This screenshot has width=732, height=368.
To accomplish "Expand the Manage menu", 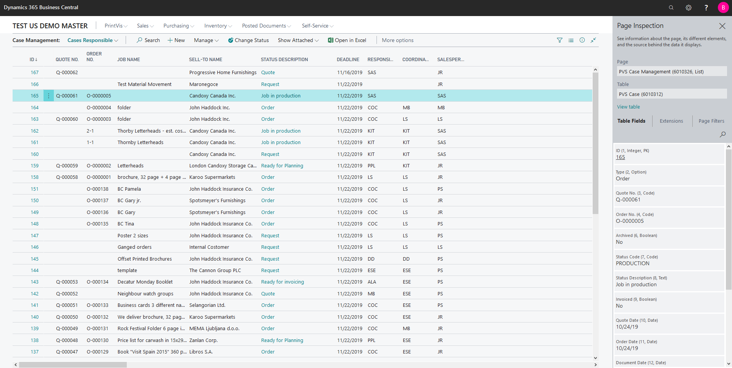I will [x=206, y=40].
